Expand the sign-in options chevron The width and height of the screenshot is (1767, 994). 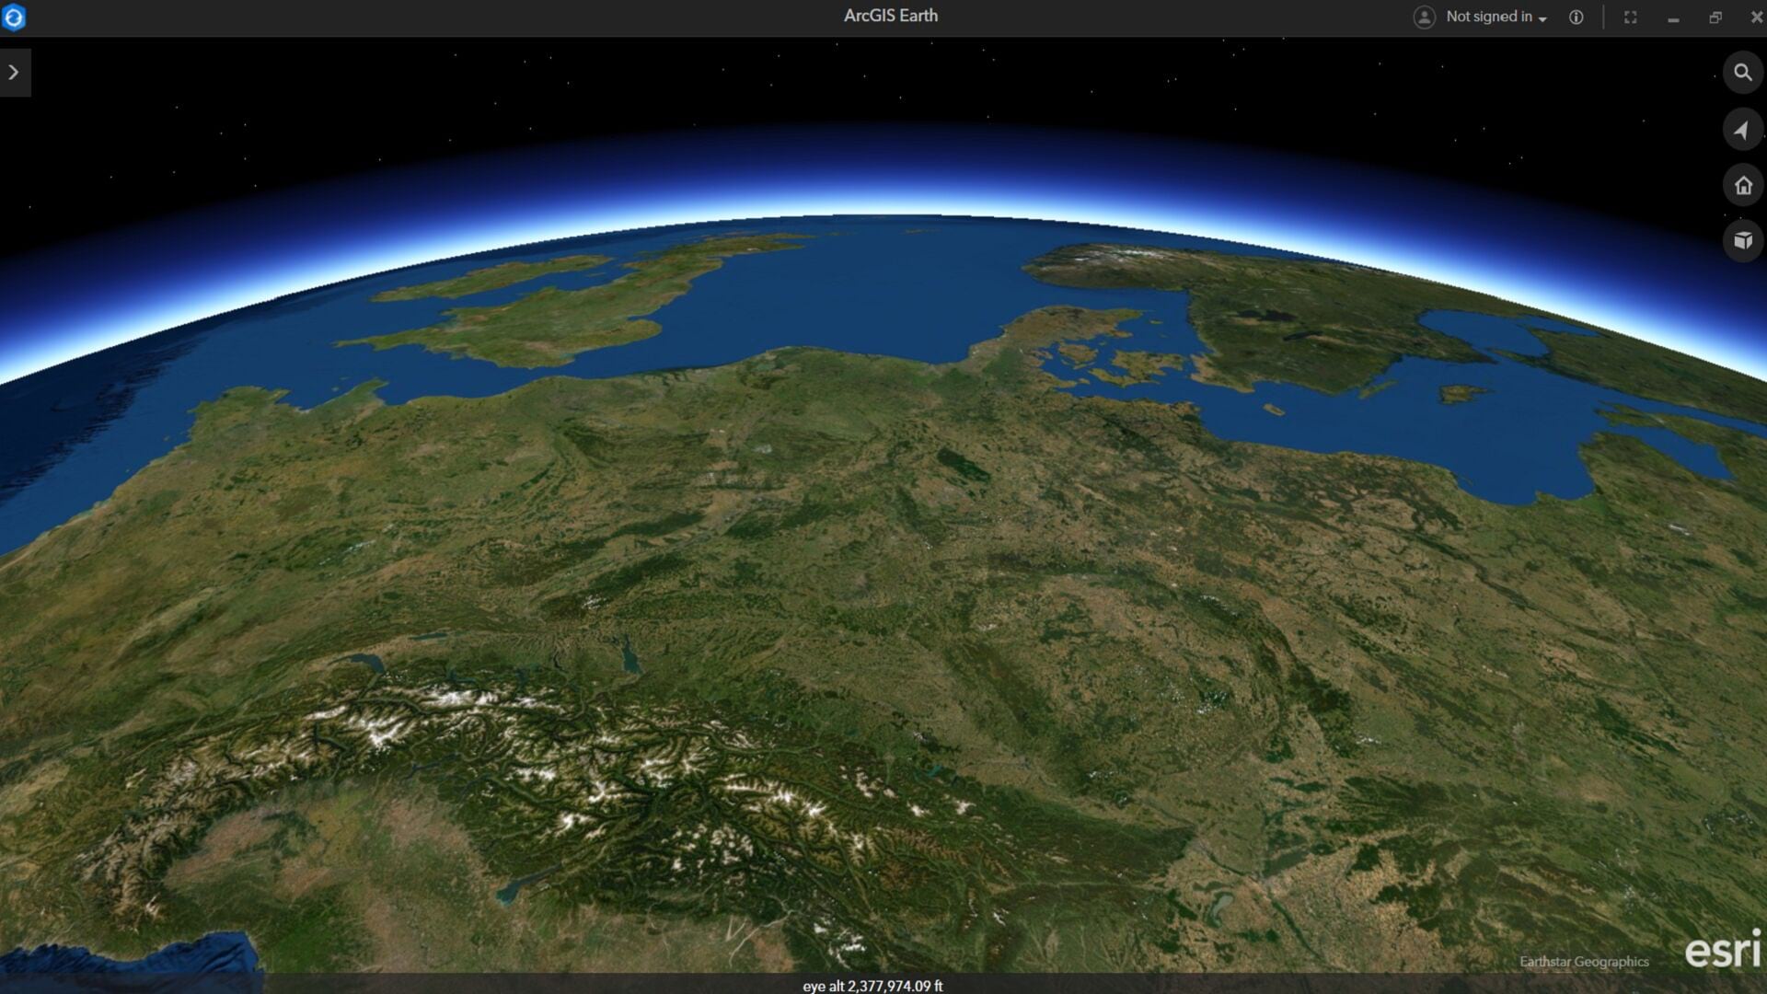1542,17
